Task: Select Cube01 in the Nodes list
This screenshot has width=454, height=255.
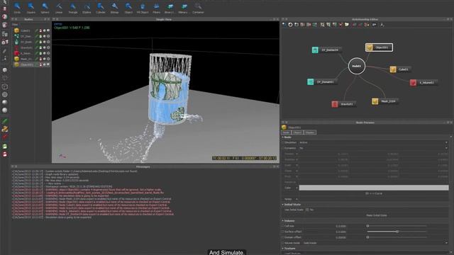Action: tap(26, 30)
